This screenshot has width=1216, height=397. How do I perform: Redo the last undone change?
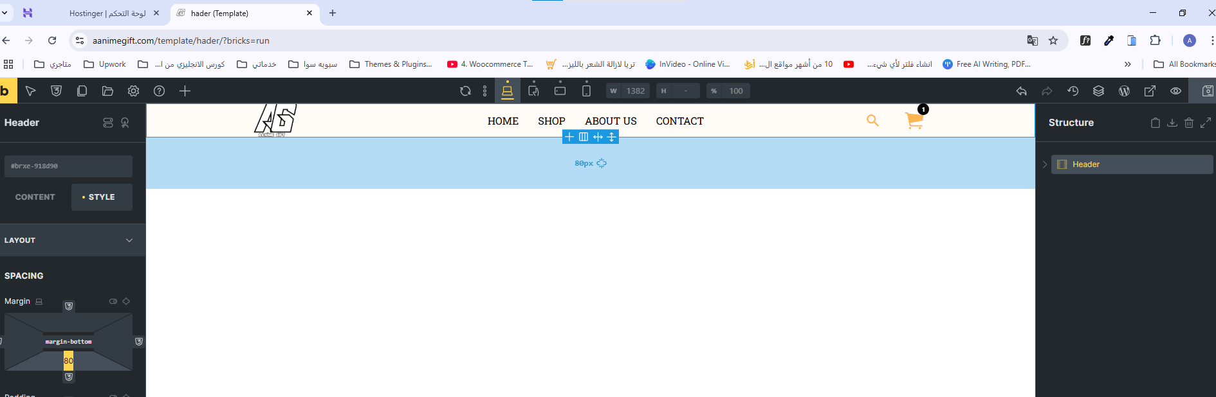tap(1047, 91)
